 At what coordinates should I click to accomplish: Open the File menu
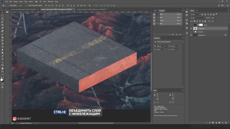[x=6, y=1]
